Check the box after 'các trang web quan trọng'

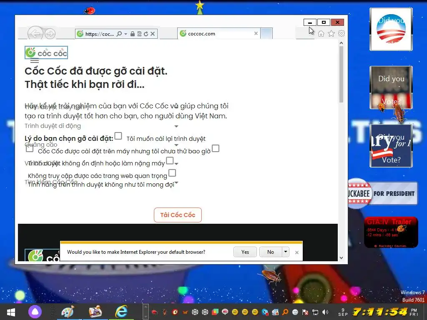click(x=172, y=173)
